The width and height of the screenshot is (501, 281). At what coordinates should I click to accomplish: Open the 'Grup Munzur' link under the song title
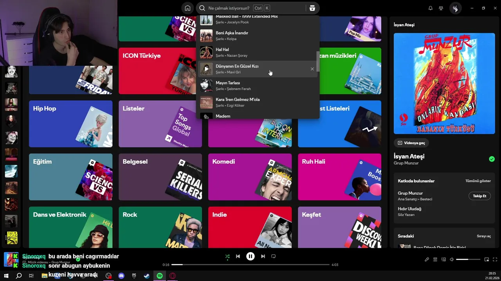[406, 163]
